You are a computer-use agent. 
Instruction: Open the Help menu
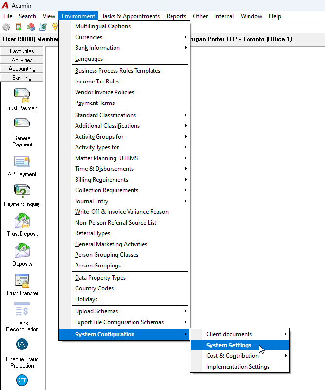pyautogui.click(x=275, y=16)
